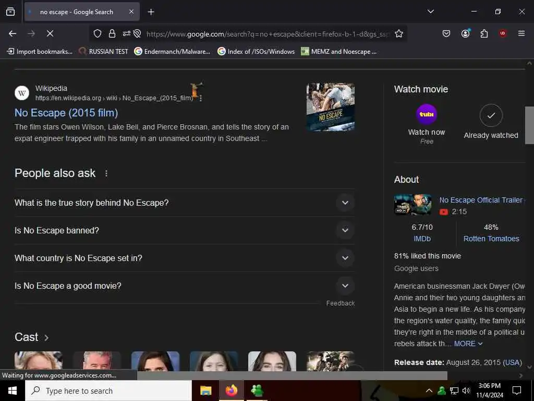
Task: Open a new tab with plus button
Action: click(151, 12)
